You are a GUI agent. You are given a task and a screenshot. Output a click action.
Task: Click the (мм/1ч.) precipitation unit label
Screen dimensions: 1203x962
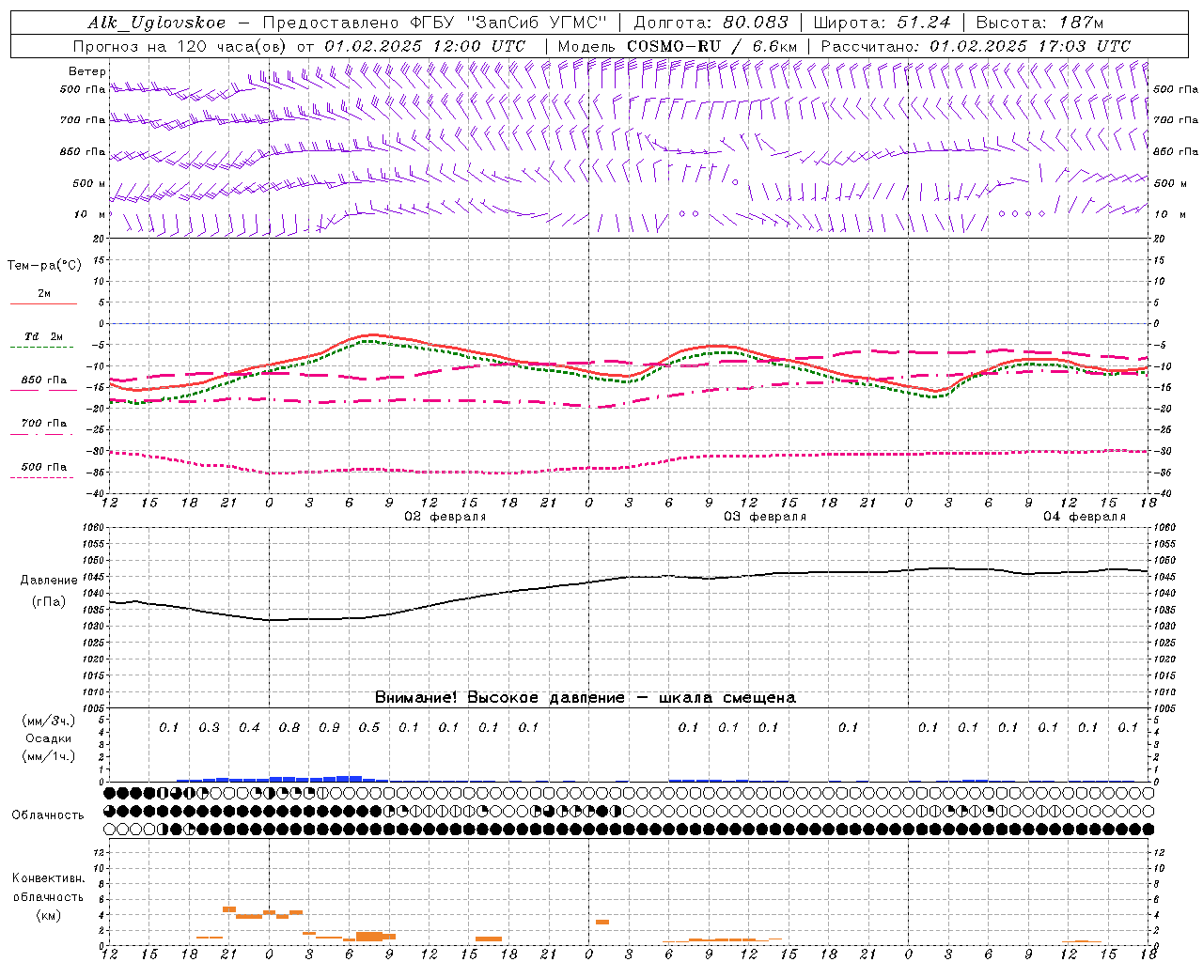coord(49,756)
